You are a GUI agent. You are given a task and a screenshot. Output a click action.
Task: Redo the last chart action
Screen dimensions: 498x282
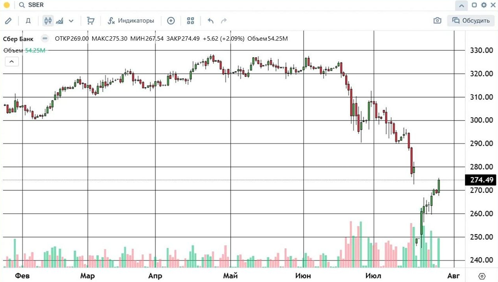coord(224,21)
